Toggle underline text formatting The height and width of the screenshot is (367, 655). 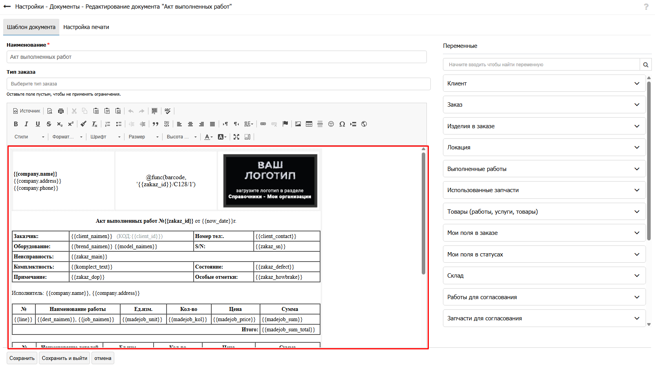[x=38, y=124]
